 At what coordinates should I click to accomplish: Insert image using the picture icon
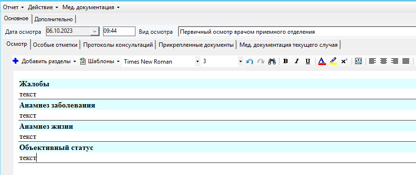click(358, 62)
